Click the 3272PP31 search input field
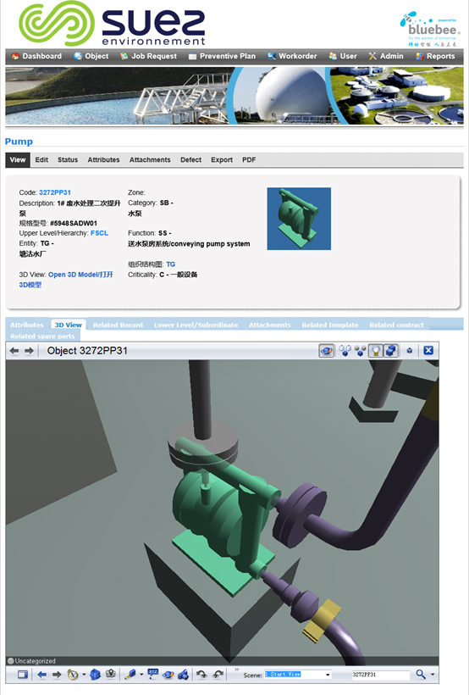The image size is (469, 695). tap(380, 675)
